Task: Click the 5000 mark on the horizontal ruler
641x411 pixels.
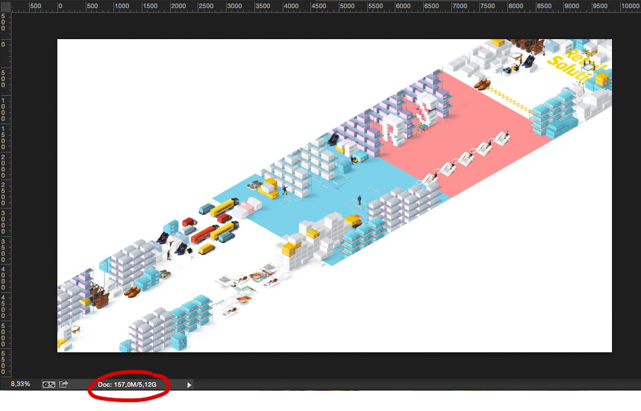Action: 347,6
